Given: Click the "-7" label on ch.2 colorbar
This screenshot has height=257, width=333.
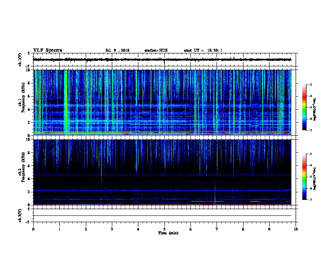Looking at the screenshot, I should tap(310, 199).
